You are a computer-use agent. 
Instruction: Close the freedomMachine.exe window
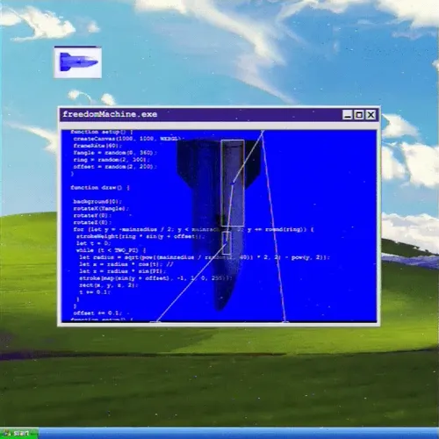(x=371, y=115)
